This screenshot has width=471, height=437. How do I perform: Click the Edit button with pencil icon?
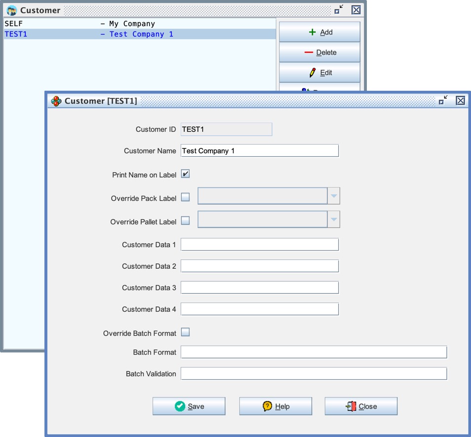click(x=319, y=73)
